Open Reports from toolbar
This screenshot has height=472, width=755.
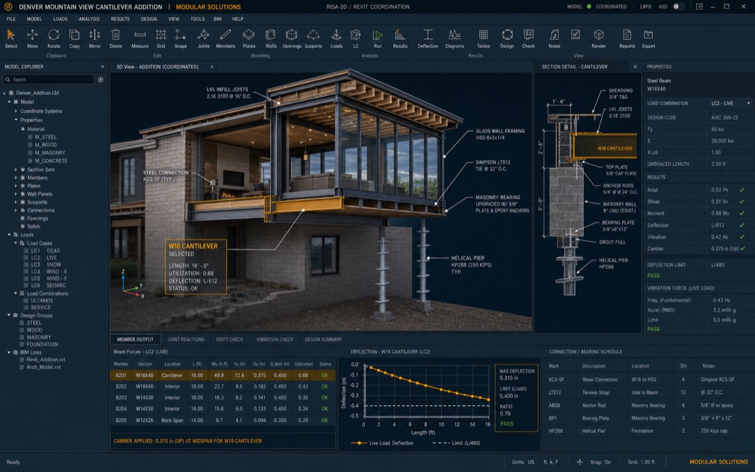627,38
